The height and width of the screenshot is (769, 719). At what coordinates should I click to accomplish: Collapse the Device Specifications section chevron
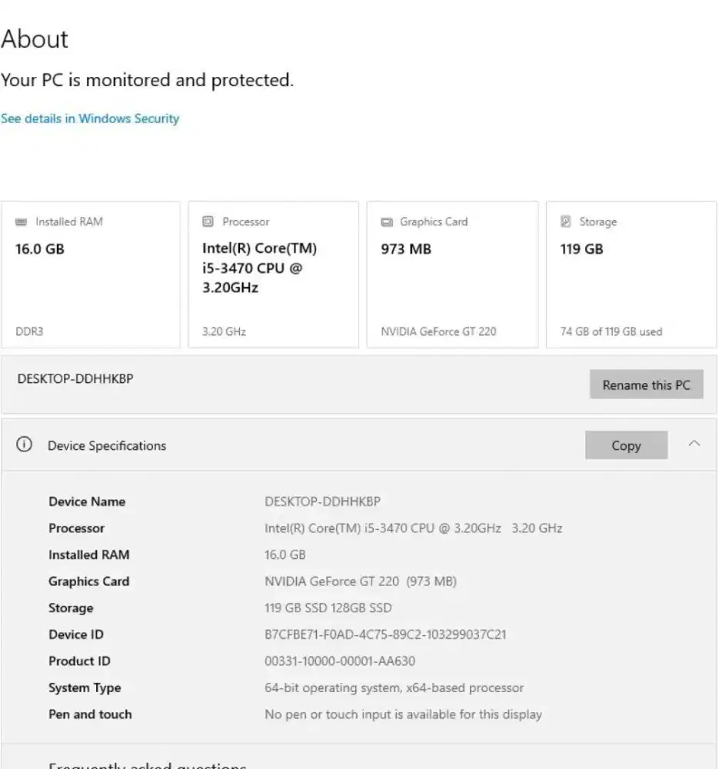pos(694,444)
